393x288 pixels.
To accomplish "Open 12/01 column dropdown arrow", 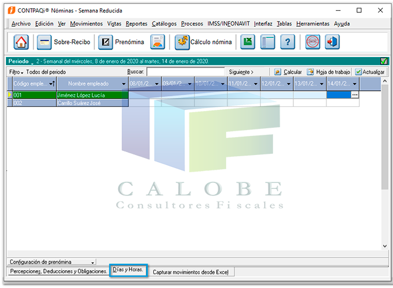I will 289,84.
